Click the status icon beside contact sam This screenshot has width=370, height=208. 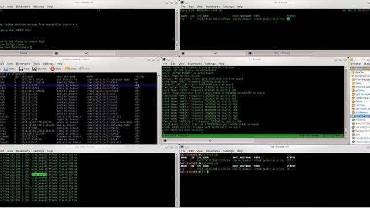pos(353,83)
